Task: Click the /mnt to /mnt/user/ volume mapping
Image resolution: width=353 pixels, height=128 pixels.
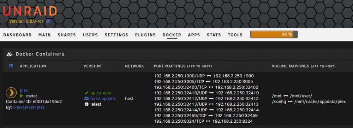Action: point(292,96)
